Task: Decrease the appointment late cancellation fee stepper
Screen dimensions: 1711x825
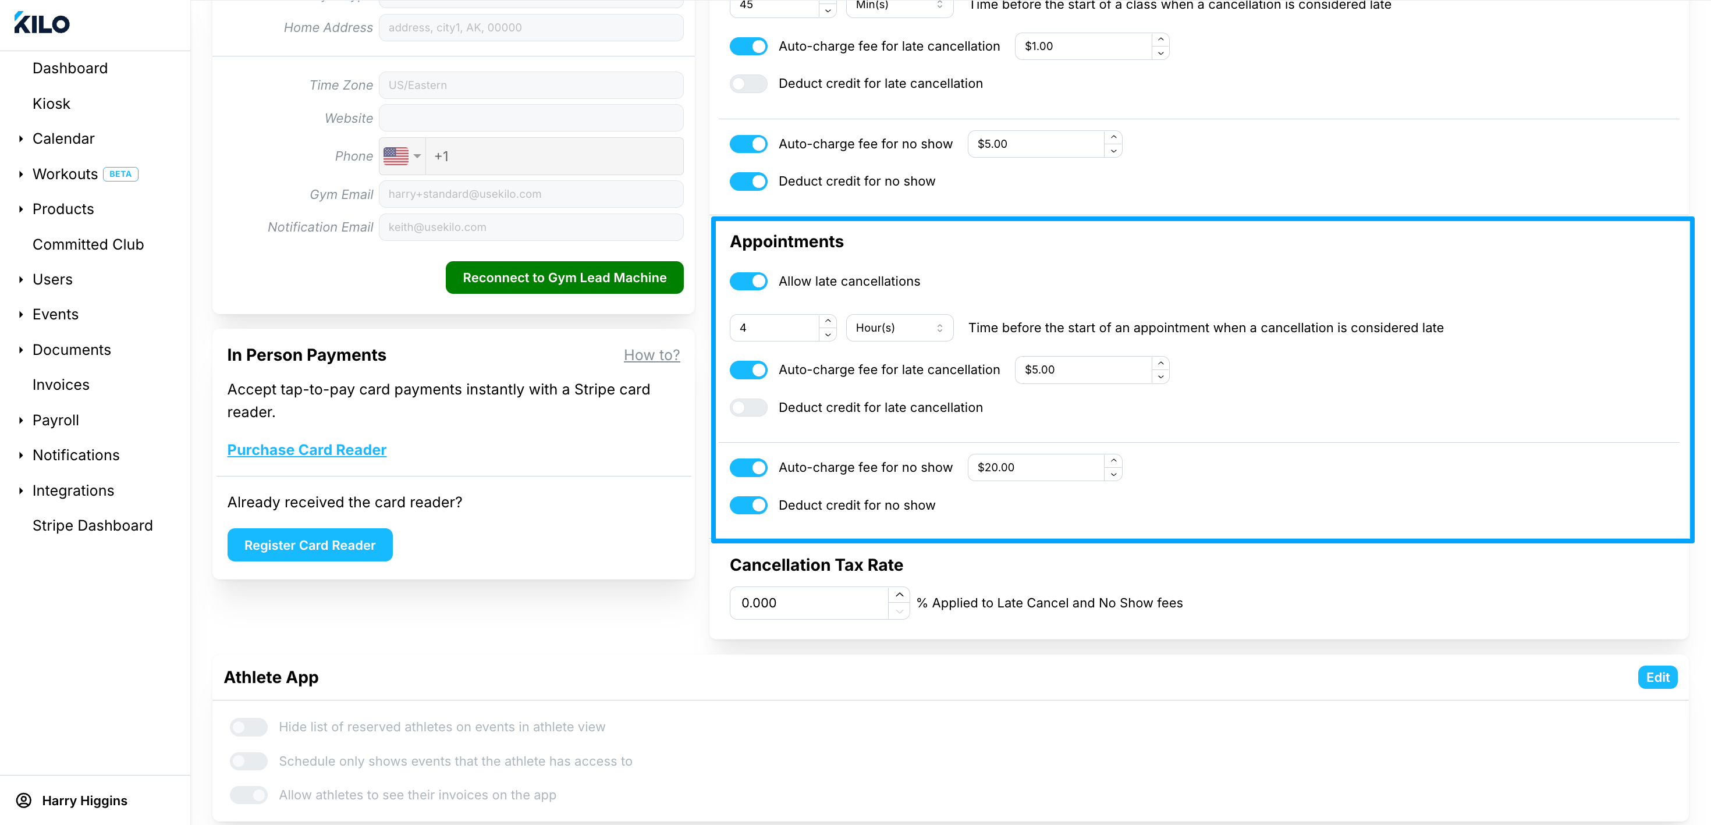Action: coord(1160,376)
